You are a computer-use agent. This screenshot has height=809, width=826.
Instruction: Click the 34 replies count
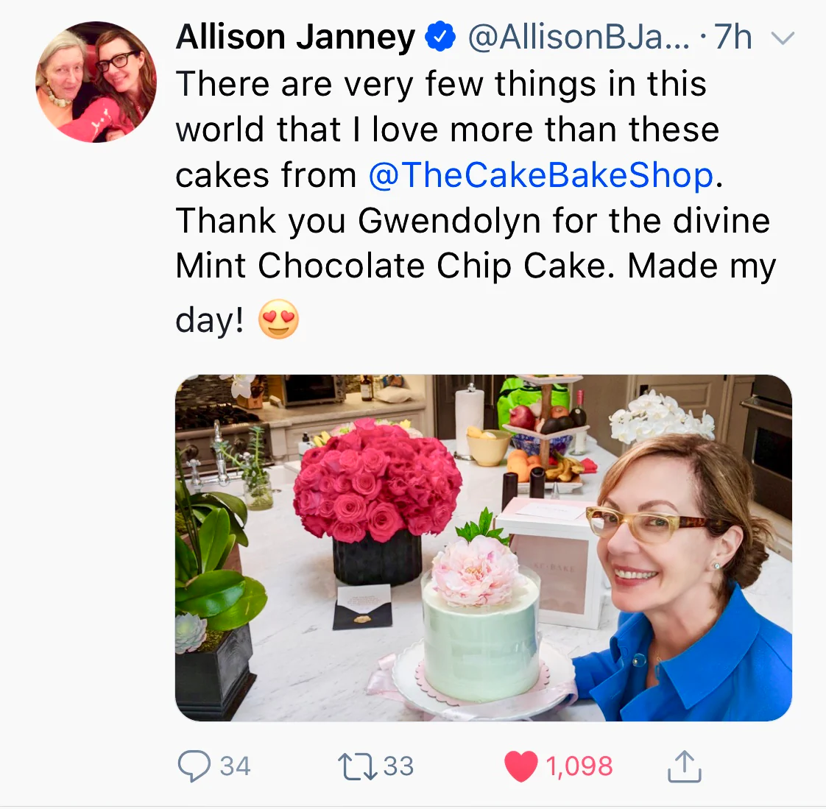pyautogui.click(x=235, y=766)
